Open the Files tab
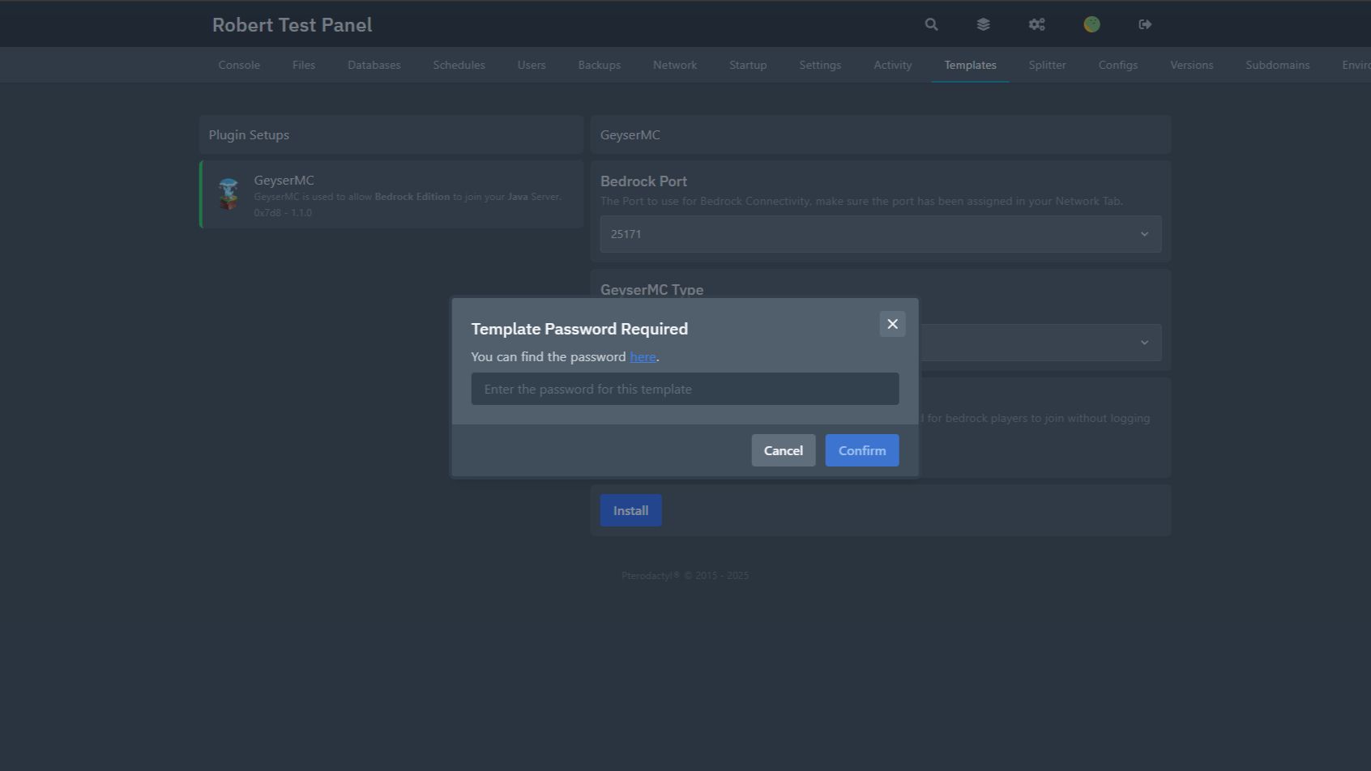Screen dimensions: 1371x771 point(304,65)
